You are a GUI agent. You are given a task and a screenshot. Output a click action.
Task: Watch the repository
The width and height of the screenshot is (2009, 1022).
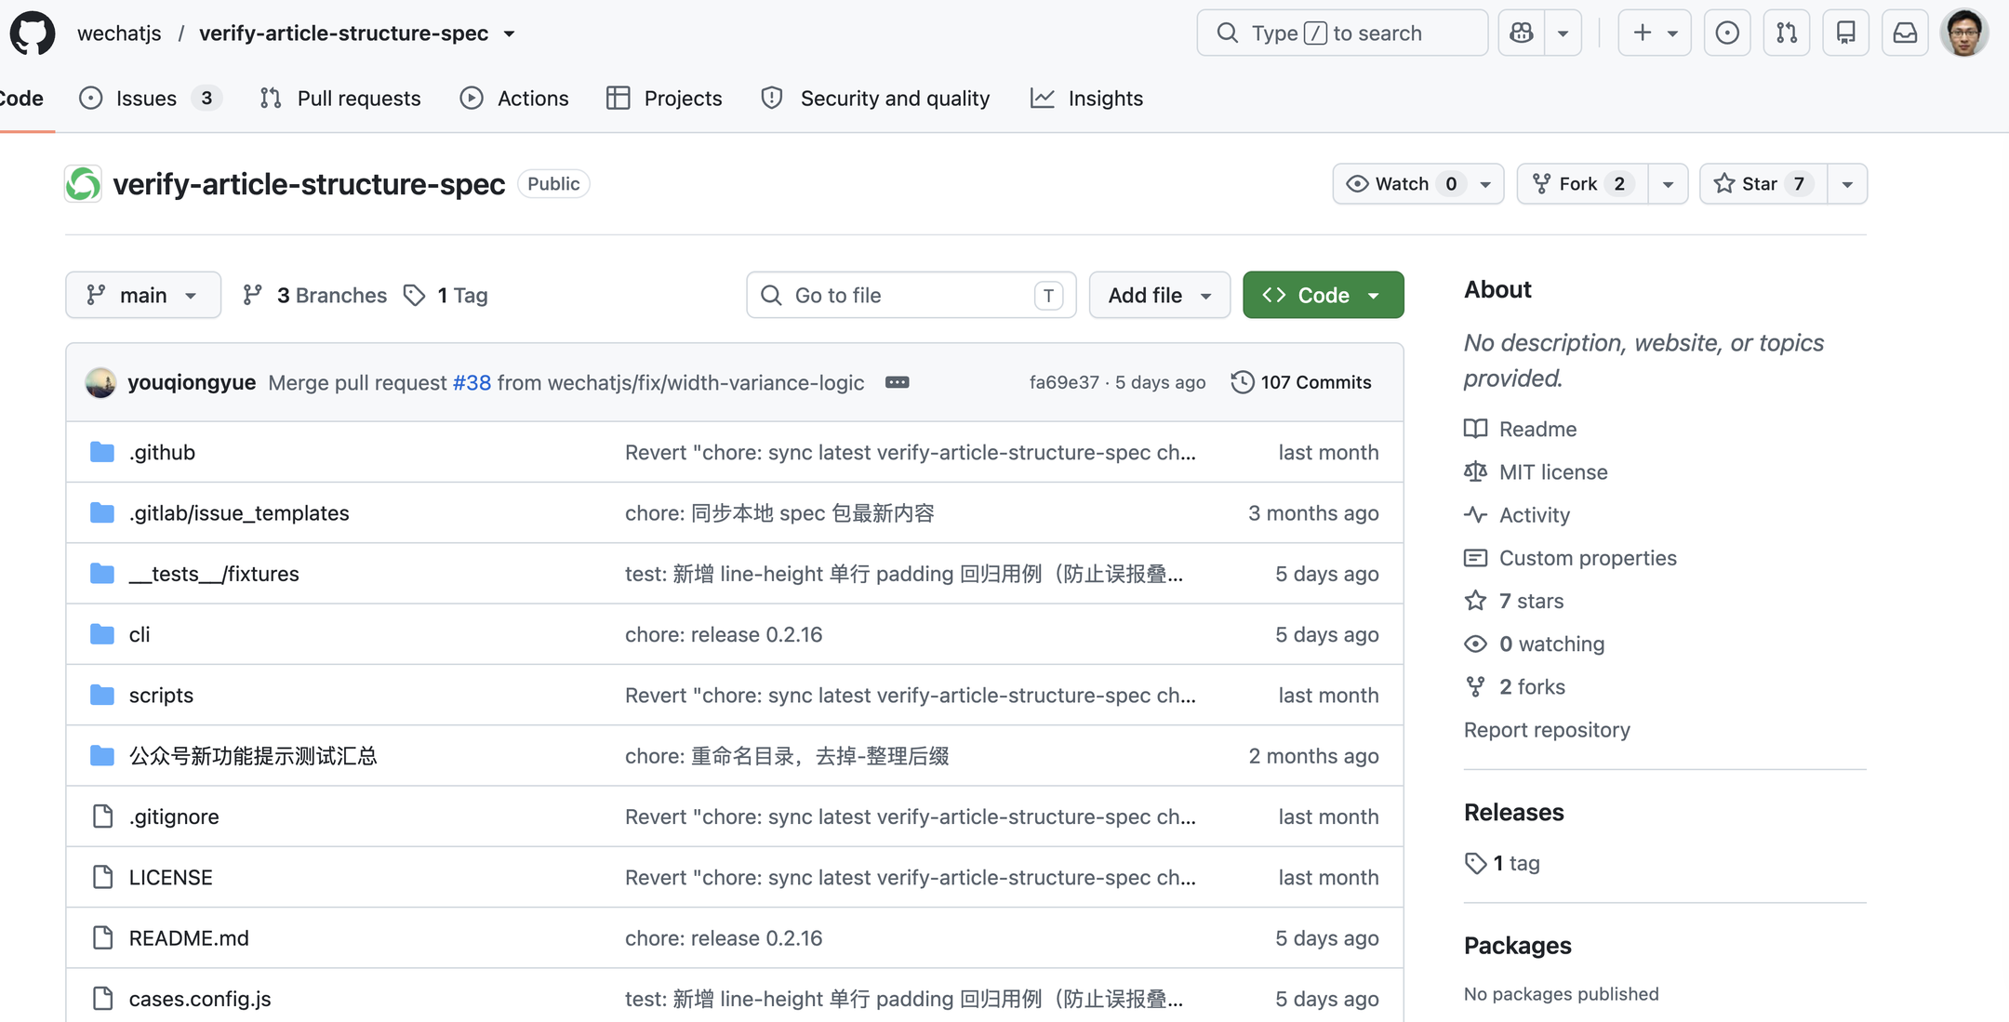[1418, 183]
